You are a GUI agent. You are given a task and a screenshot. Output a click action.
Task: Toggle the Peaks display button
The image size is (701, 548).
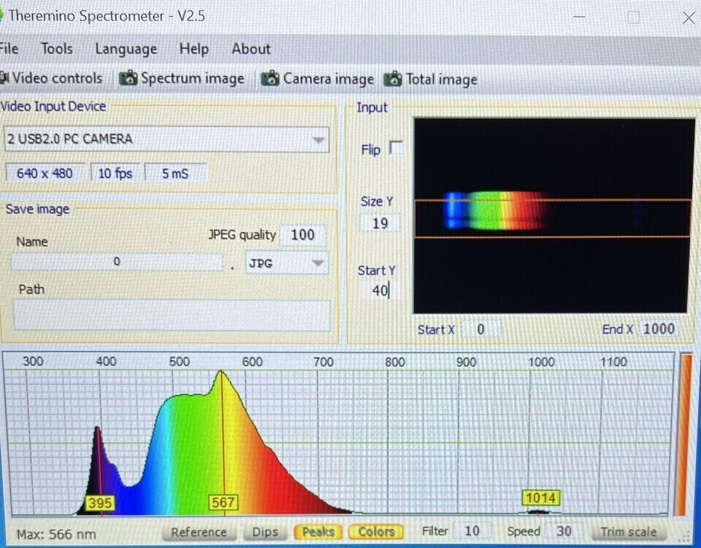(x=318, y=532)
